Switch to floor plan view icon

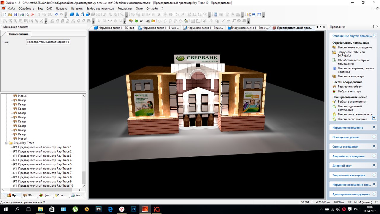(77, 15)
